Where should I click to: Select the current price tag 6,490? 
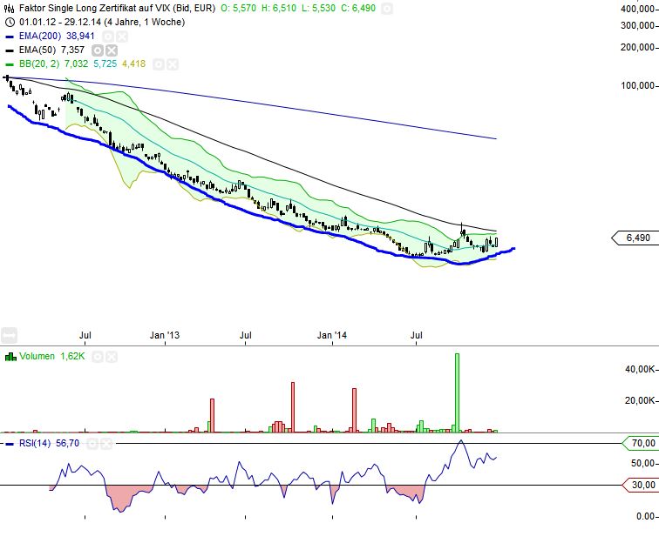[635, 238]
